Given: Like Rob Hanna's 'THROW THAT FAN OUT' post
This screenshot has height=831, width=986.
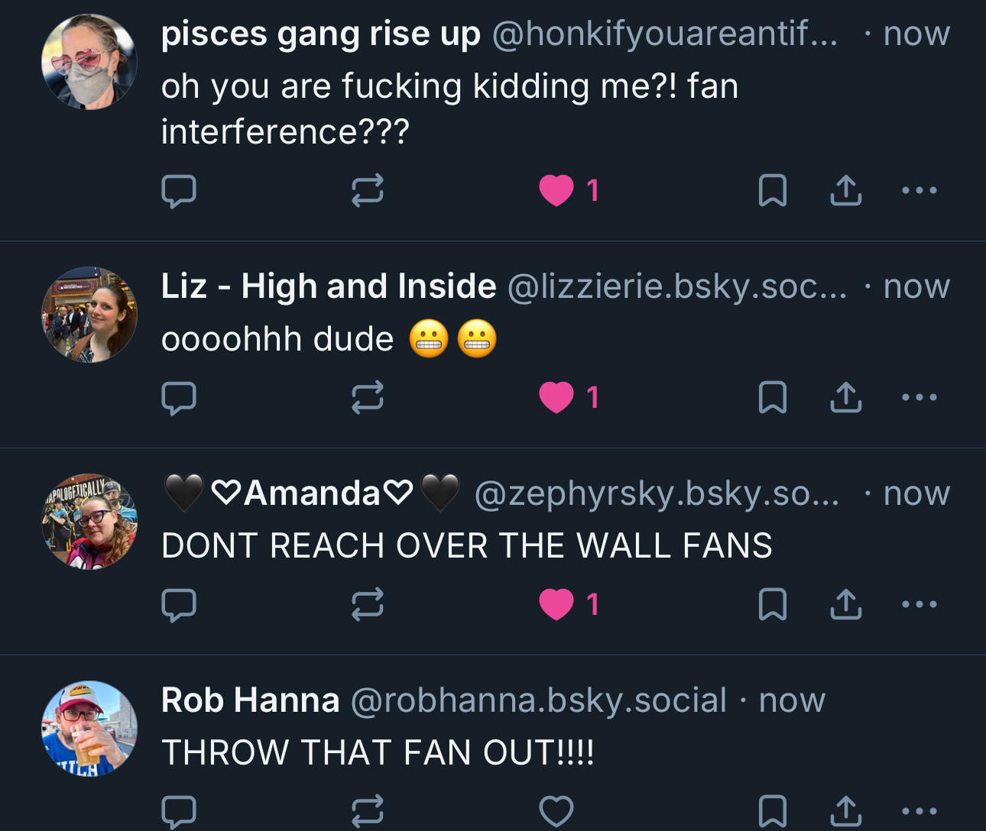Looking at the screenshot, I should point(556,811).
